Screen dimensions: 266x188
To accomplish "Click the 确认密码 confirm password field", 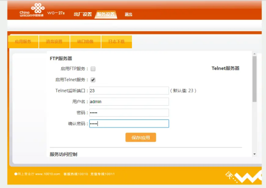I will [129, 123].
